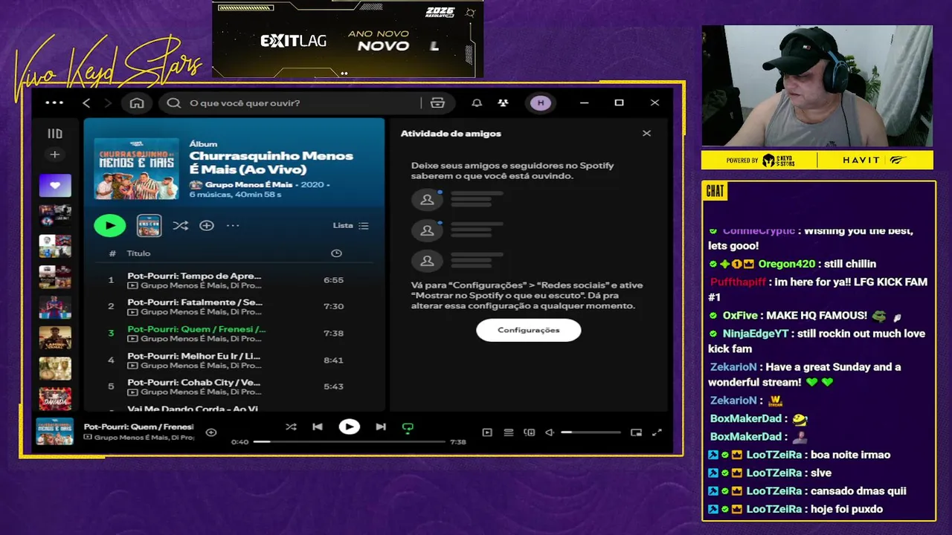The width and height of the screenshot is (952, 535).
Task: Adjust the volume slider
Action: [591, 432]
